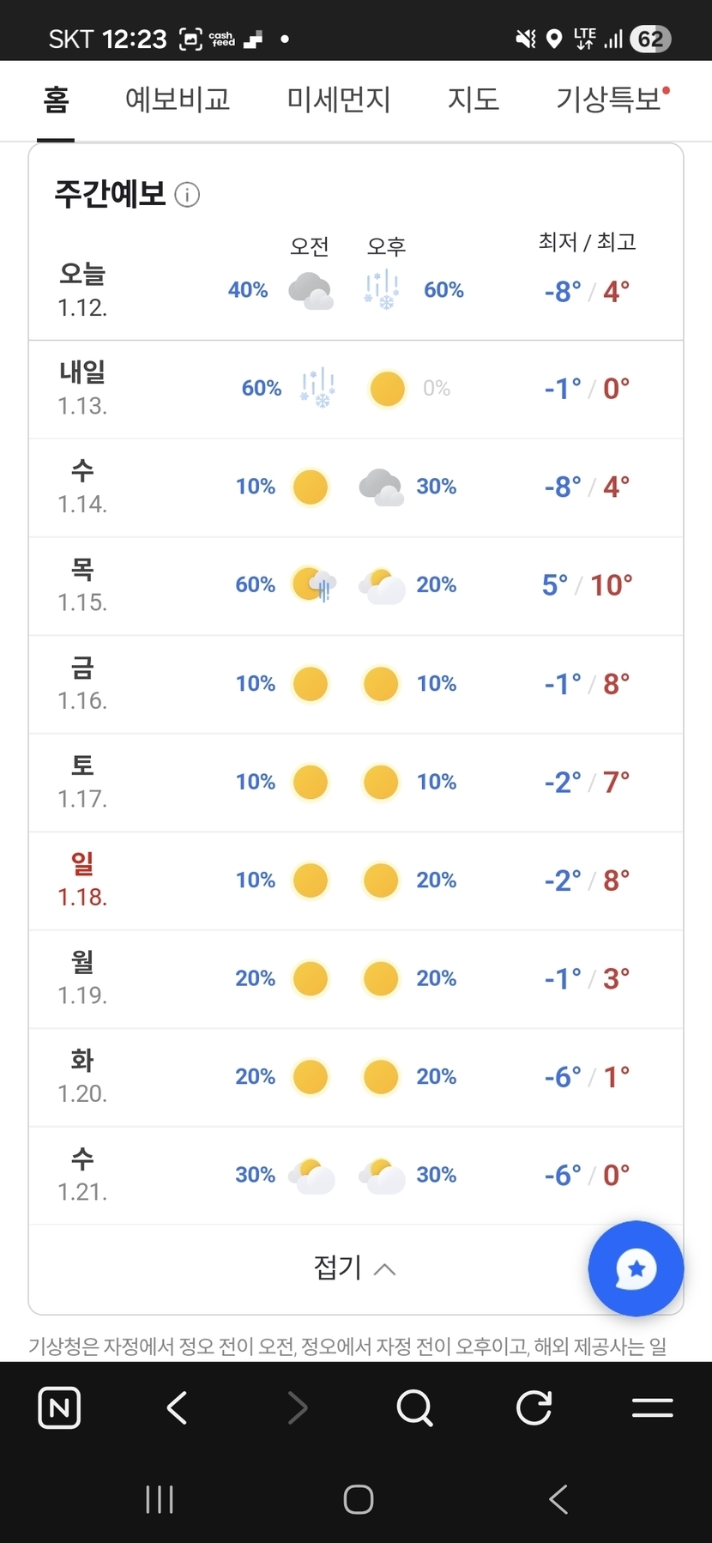The image size is (712, 1543).
Task: Open the floating star chat button
Action: coord(636,1268)
